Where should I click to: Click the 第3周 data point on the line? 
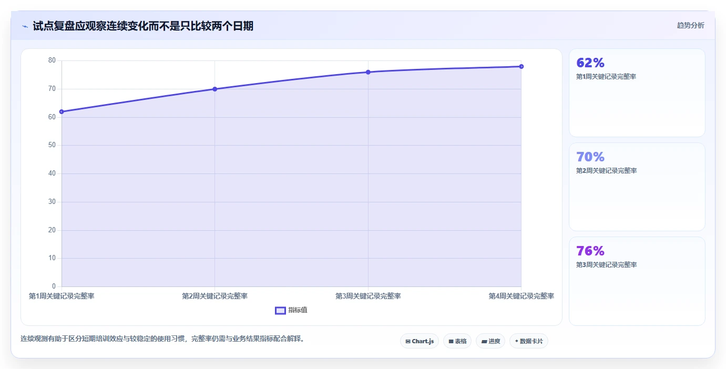(x=368, y=72)
